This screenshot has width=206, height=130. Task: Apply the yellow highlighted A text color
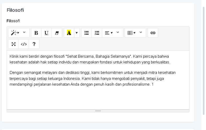pyautogui.click(x=69, y=33)
